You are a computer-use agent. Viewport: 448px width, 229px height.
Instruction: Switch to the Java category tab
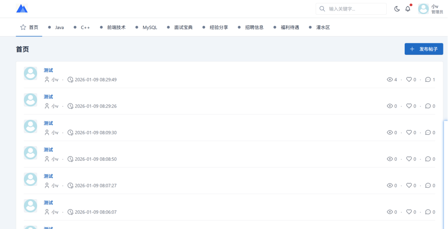56,28
